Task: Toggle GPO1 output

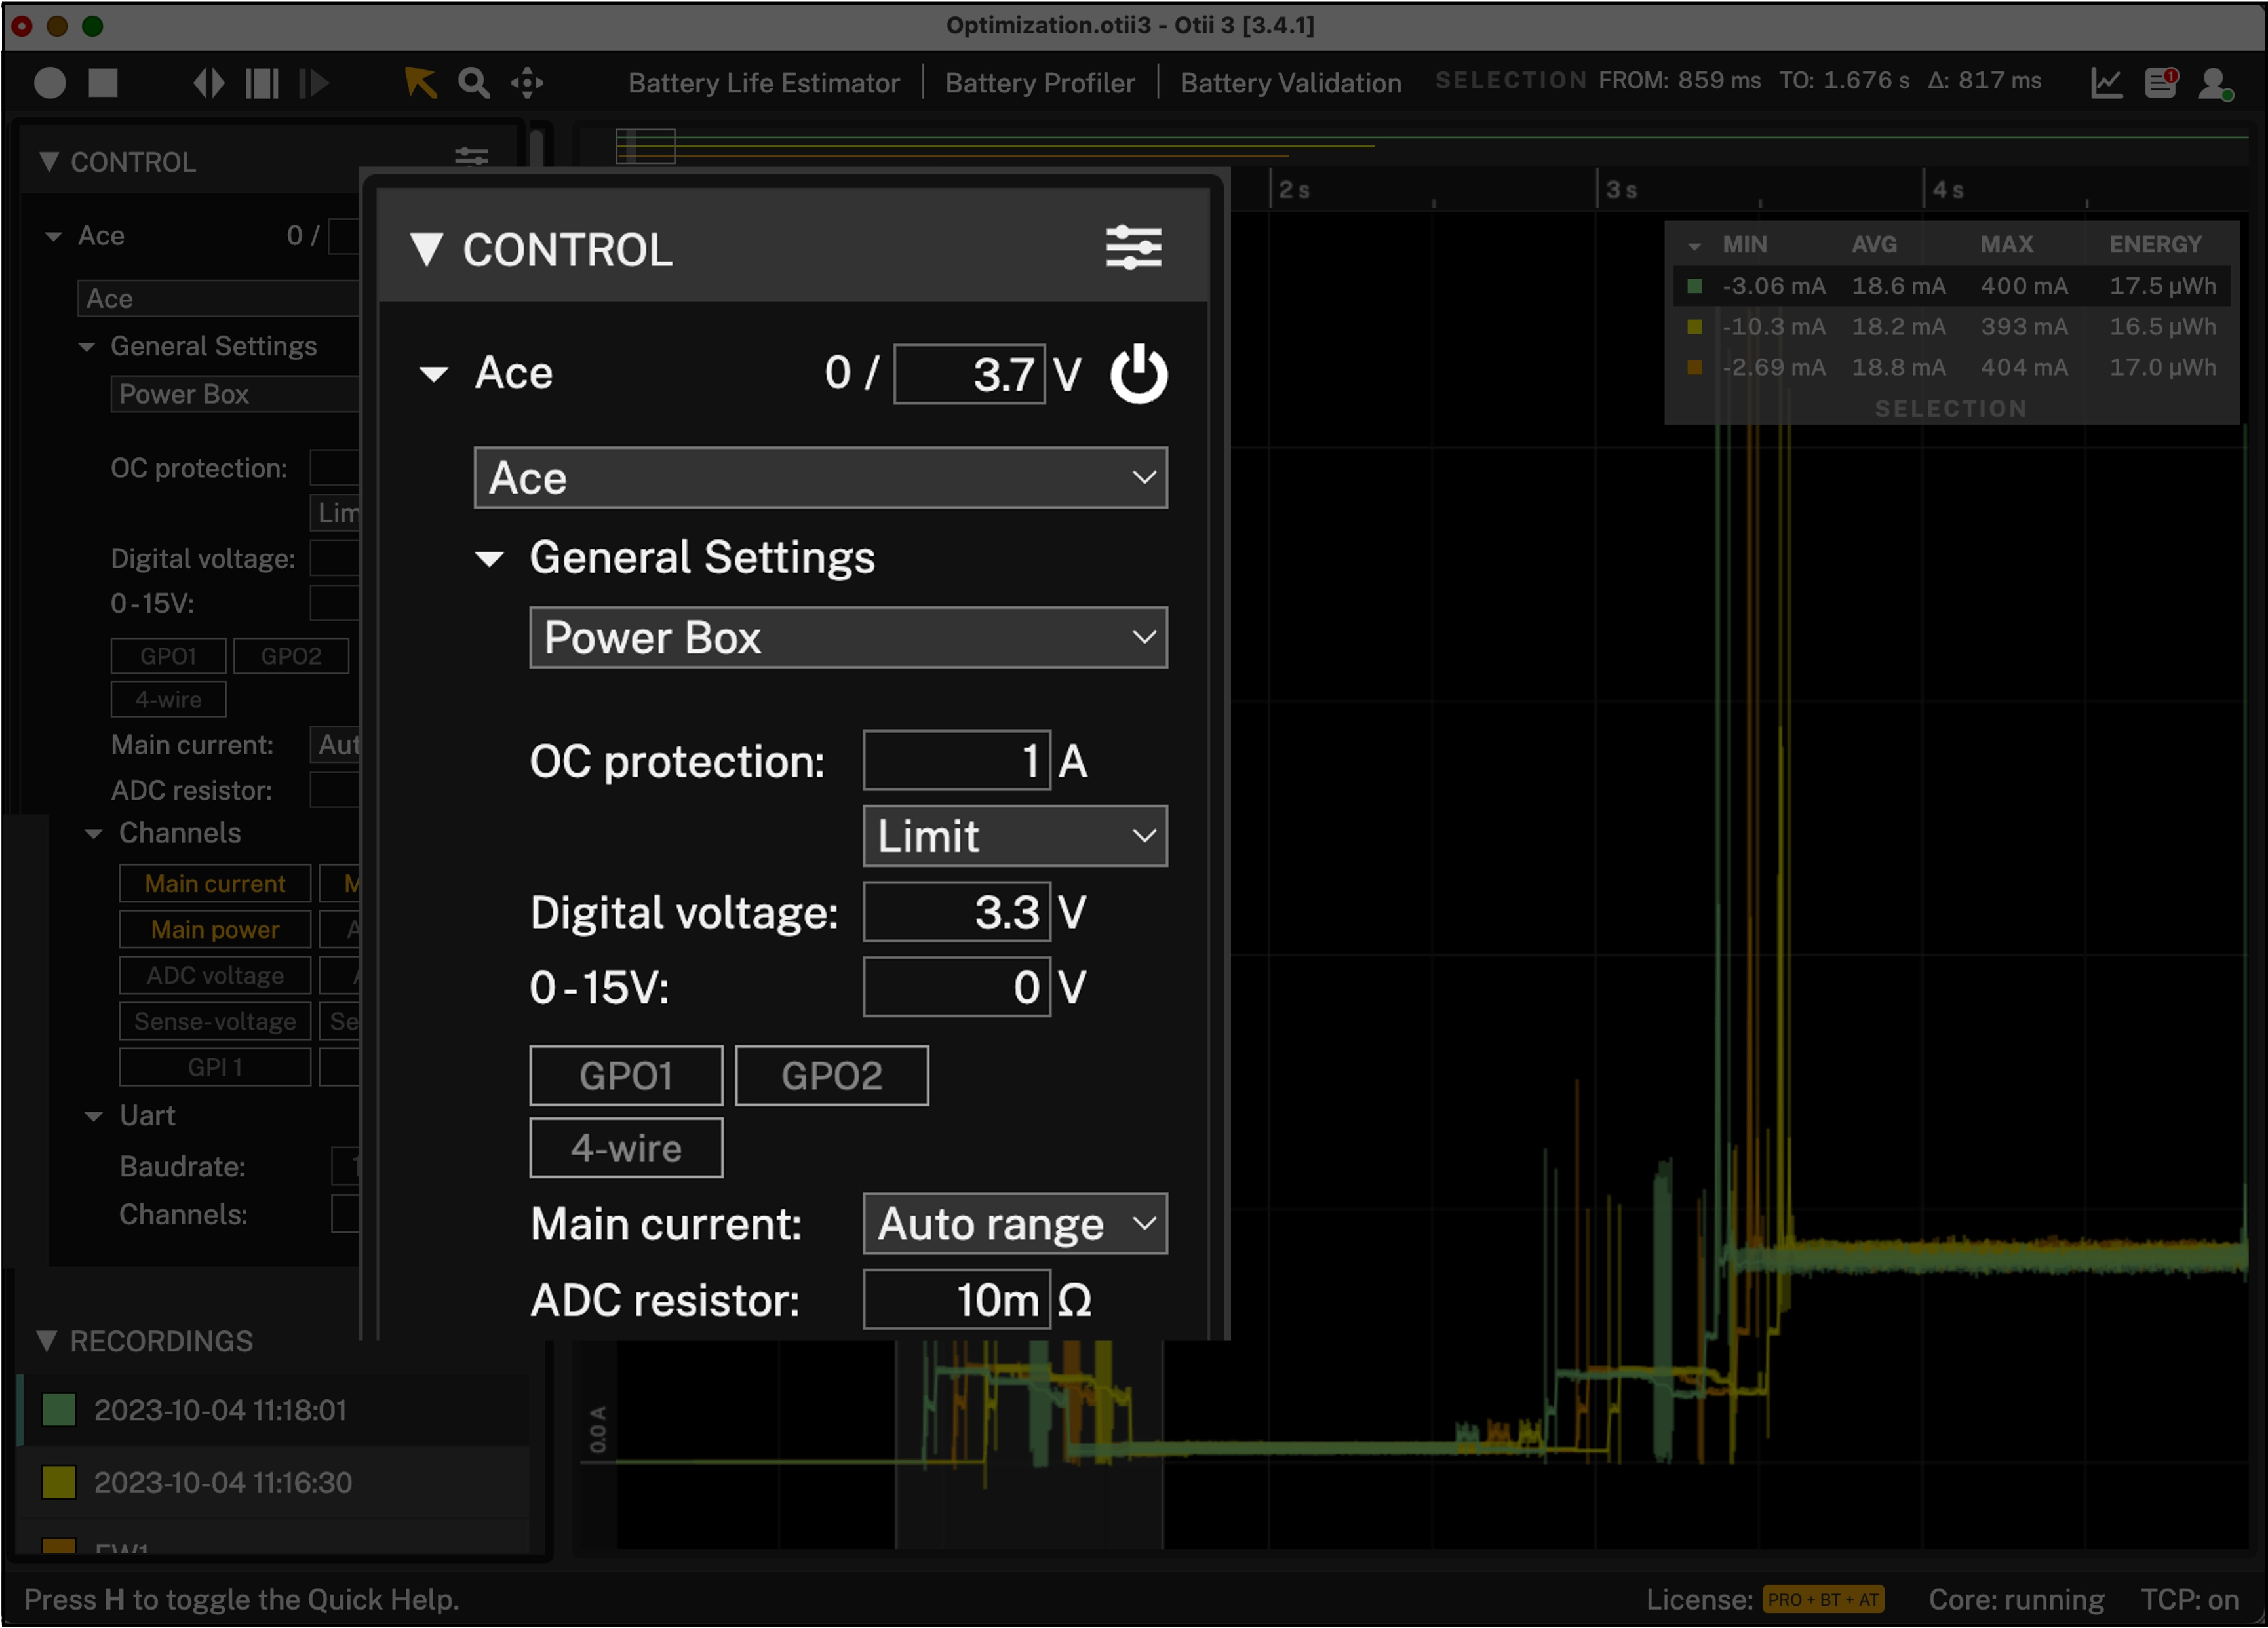Action: (626, 1075)
